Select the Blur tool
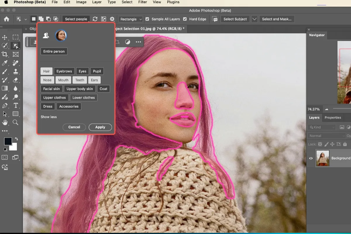Screen dimensions: 351x234 coord(16,89)
